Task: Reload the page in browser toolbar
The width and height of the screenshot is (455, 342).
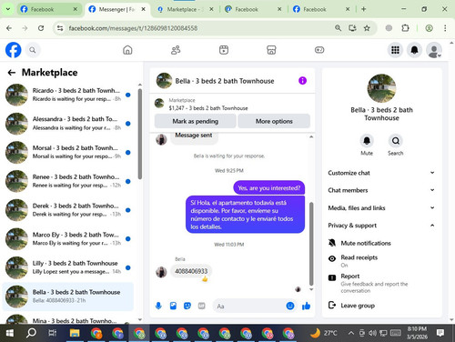Action: coord(41,28)
